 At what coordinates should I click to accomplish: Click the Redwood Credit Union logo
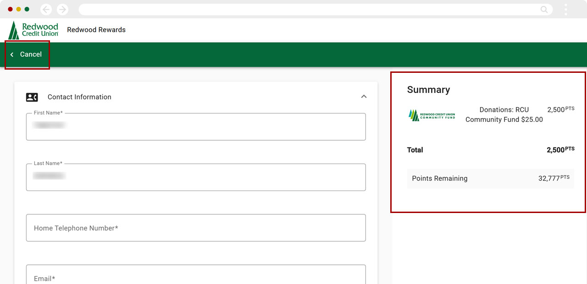click(x=33, y=30)
